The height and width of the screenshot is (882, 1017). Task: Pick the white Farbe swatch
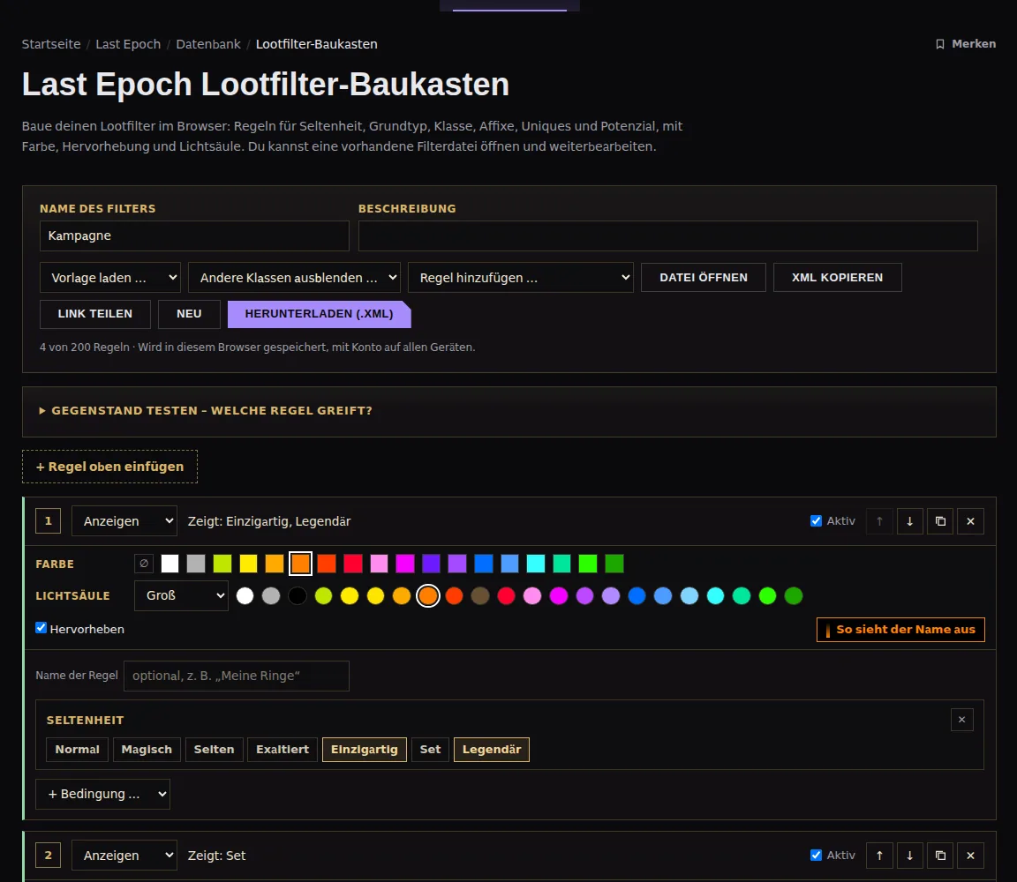point(169,564)
